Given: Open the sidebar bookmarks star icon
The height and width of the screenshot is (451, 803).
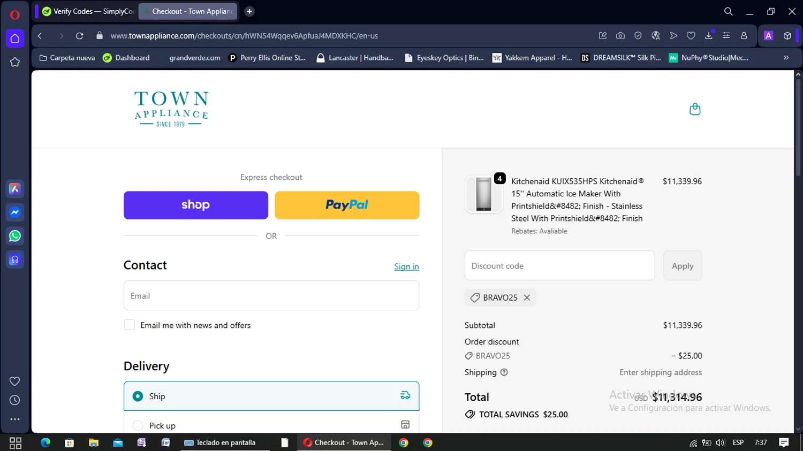Looking at the screenshot, I should click(15, 62).
